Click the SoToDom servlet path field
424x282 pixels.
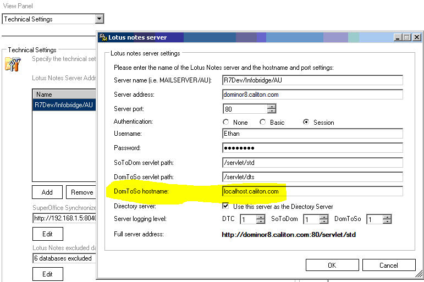[312, 163]
